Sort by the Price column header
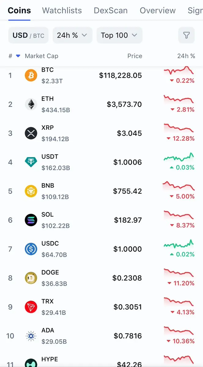Viewport: 203px width, 367px height. [135, 56]
